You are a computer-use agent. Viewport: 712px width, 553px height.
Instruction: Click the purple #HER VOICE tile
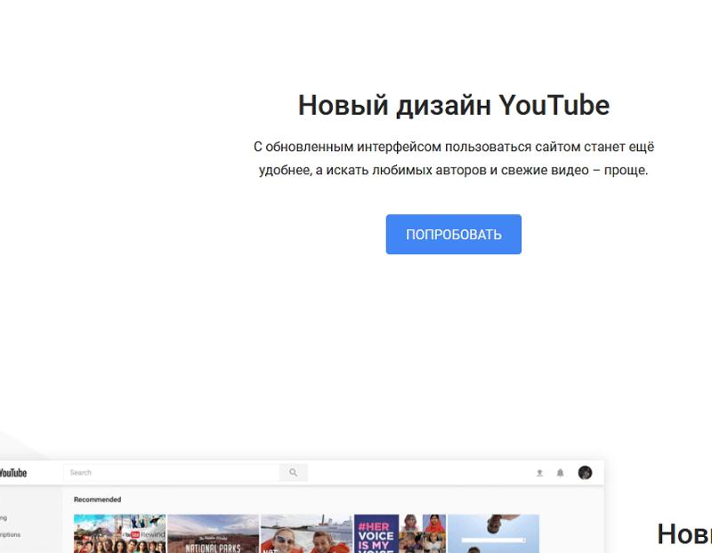[376, 533]
